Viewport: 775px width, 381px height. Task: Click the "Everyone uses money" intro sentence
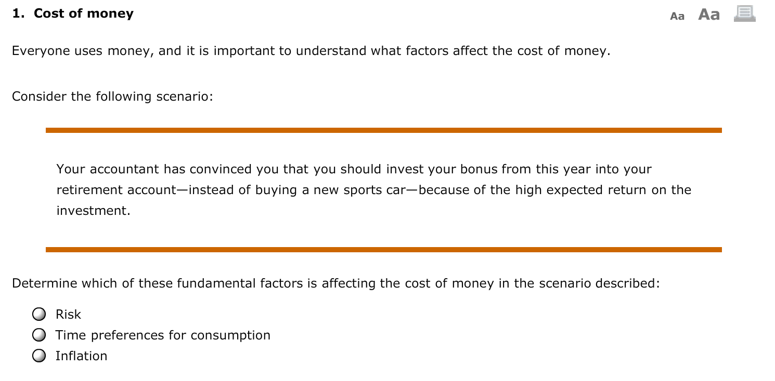[311, 51]
